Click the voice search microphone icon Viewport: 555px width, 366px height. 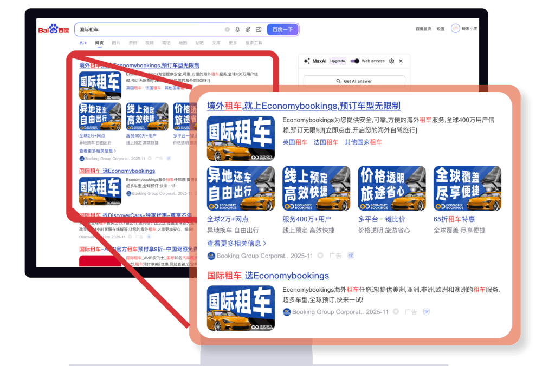(x=237, y=29)
